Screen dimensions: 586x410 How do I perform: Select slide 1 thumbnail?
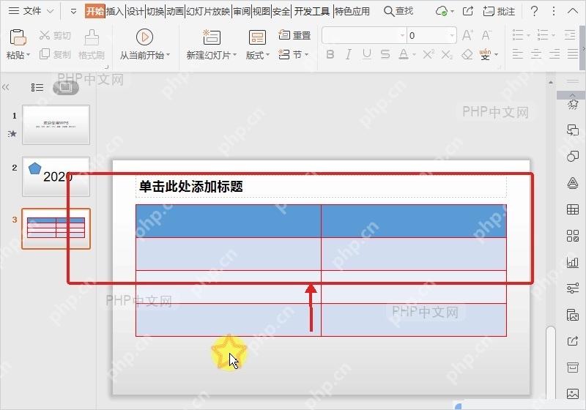coord(56,124)
